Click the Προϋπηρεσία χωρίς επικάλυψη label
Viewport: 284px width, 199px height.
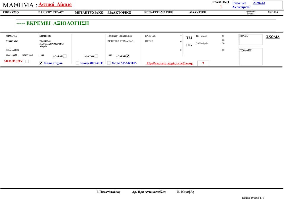[170, 63]
